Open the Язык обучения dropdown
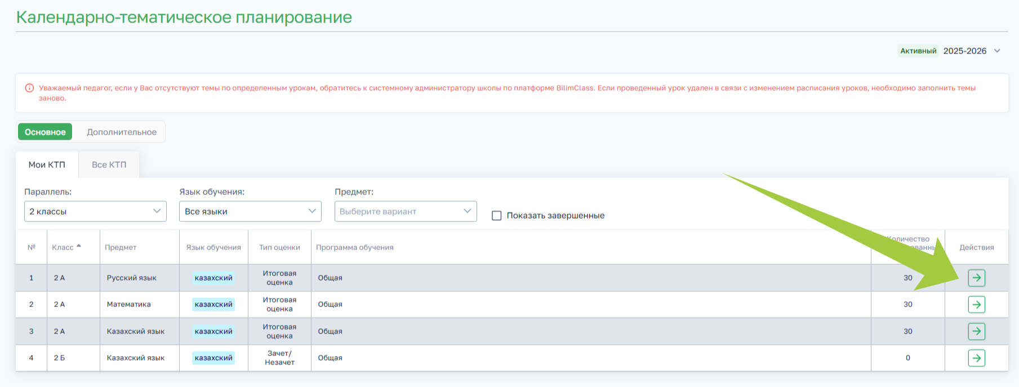This screenshot has height=387, width=1019. tap(250, 211)
